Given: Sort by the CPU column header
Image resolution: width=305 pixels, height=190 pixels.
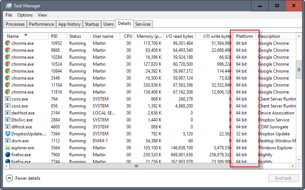Looking at the screenshot, I should (x=127, y=36).
